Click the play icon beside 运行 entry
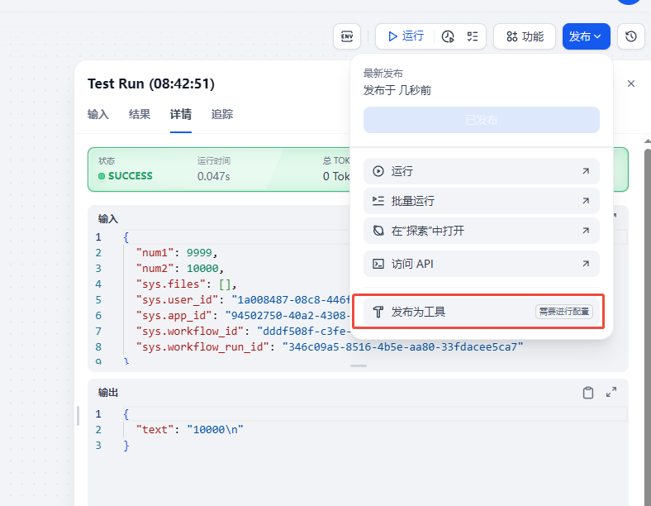Screen dimensions: 651x506 coord(378,171)
